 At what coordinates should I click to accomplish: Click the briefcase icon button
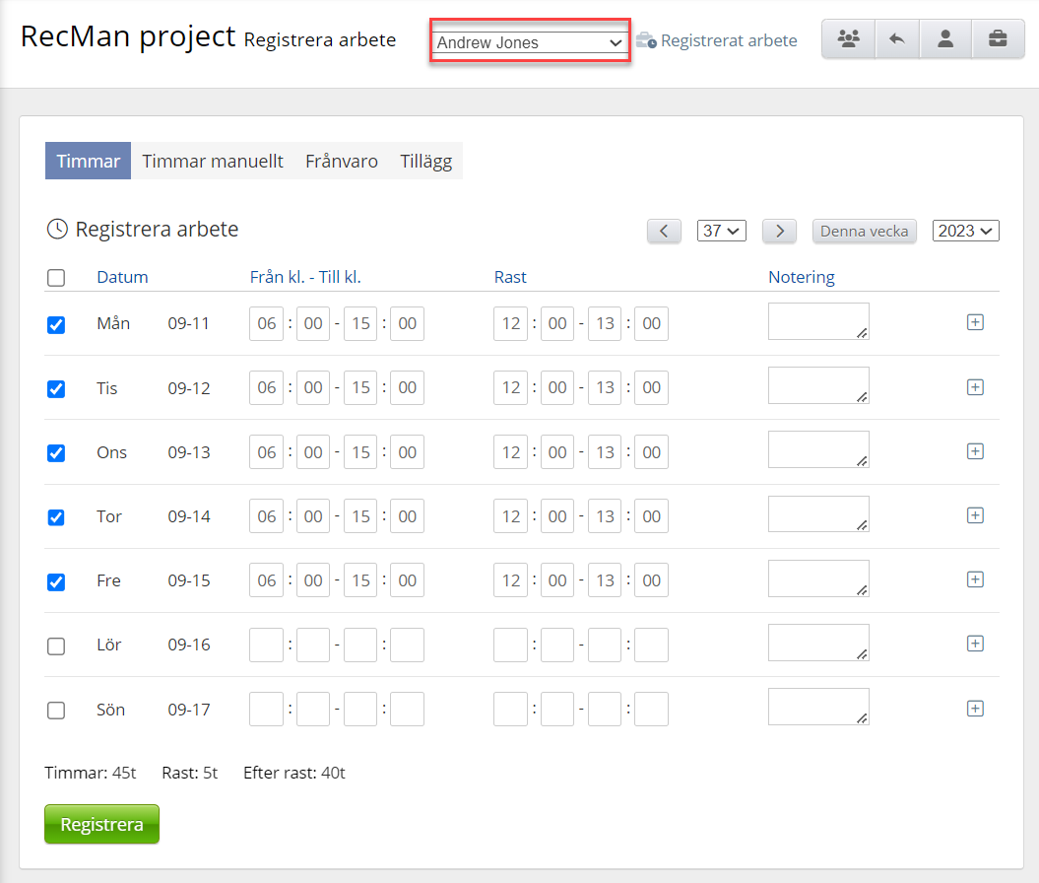[998, 39]
